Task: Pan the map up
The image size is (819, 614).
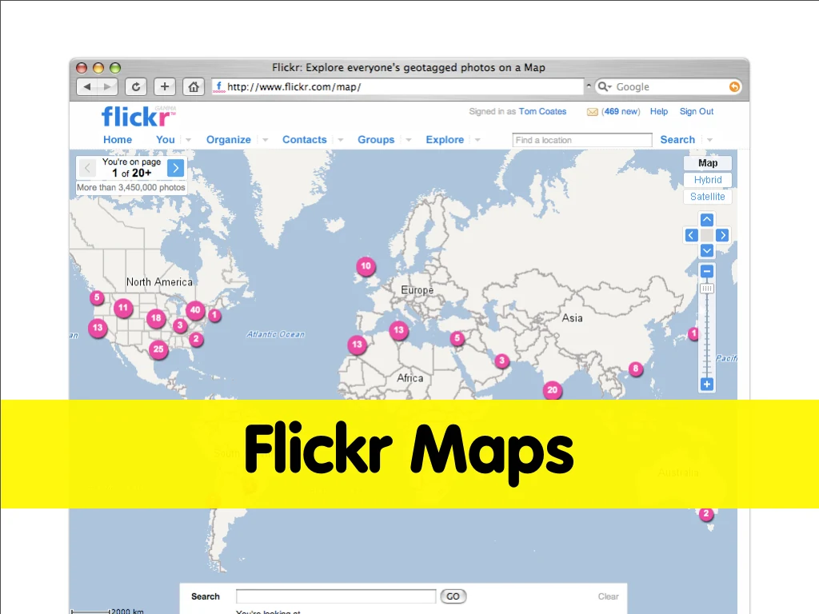Action: click(707, 220)
